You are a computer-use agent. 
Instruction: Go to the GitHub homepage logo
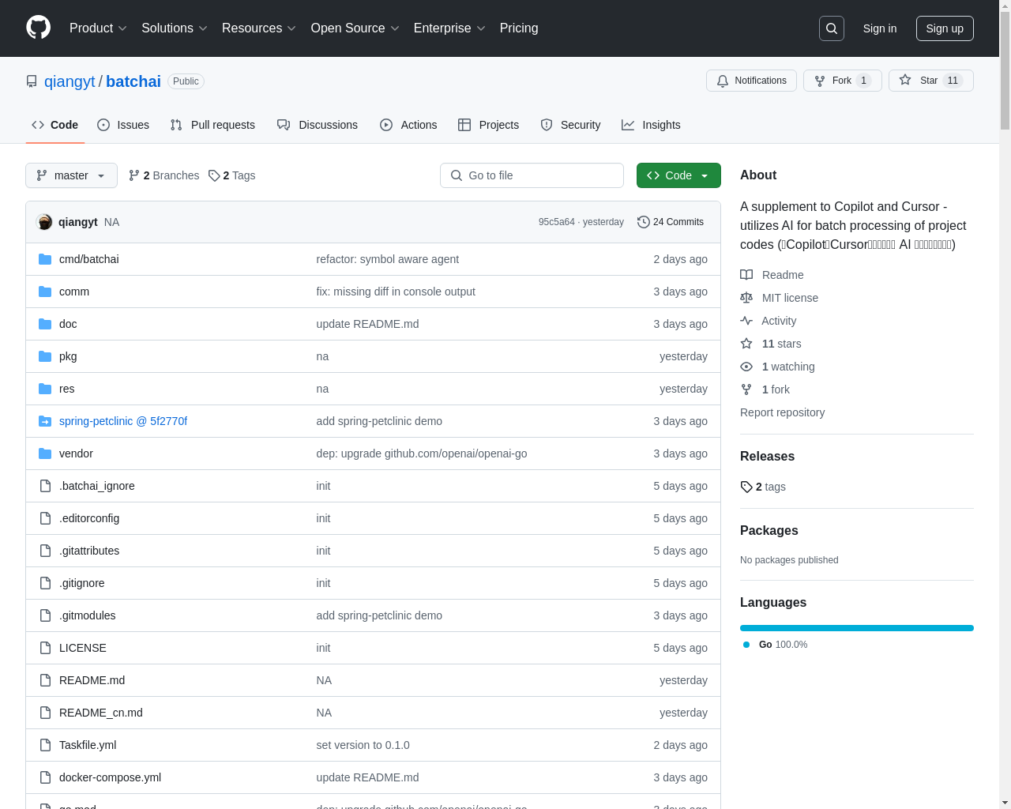[38, 28]
